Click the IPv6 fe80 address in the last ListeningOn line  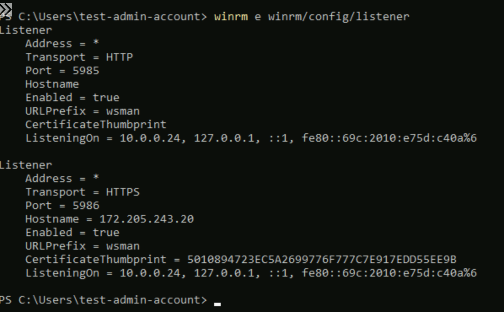(389, 273)
